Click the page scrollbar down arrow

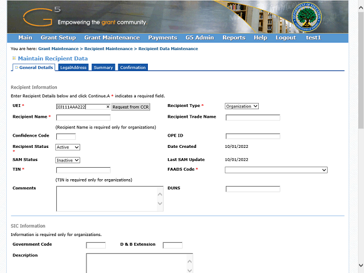pos(361,265)
